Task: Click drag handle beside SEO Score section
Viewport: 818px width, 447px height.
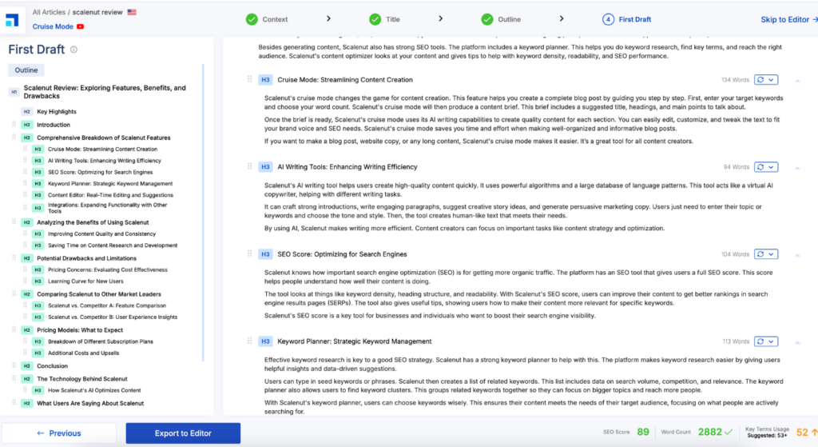Action: point(249,253)
